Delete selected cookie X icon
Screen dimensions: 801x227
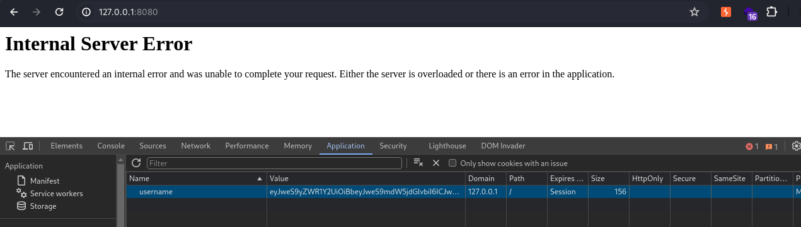coord(435,163)
